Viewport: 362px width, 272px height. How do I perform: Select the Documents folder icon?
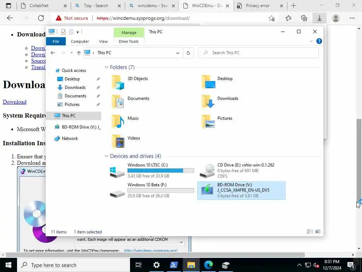118,102
